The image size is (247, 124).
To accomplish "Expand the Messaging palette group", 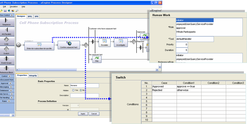I will click(11, 87).
